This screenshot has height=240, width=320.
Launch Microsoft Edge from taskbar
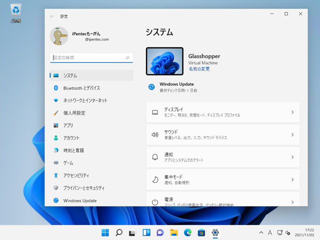pyautogui.click(x=188, y=232)
